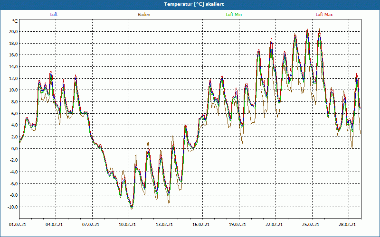
Task: Click the -4,0 y-axis value
Action: (13, 172)
